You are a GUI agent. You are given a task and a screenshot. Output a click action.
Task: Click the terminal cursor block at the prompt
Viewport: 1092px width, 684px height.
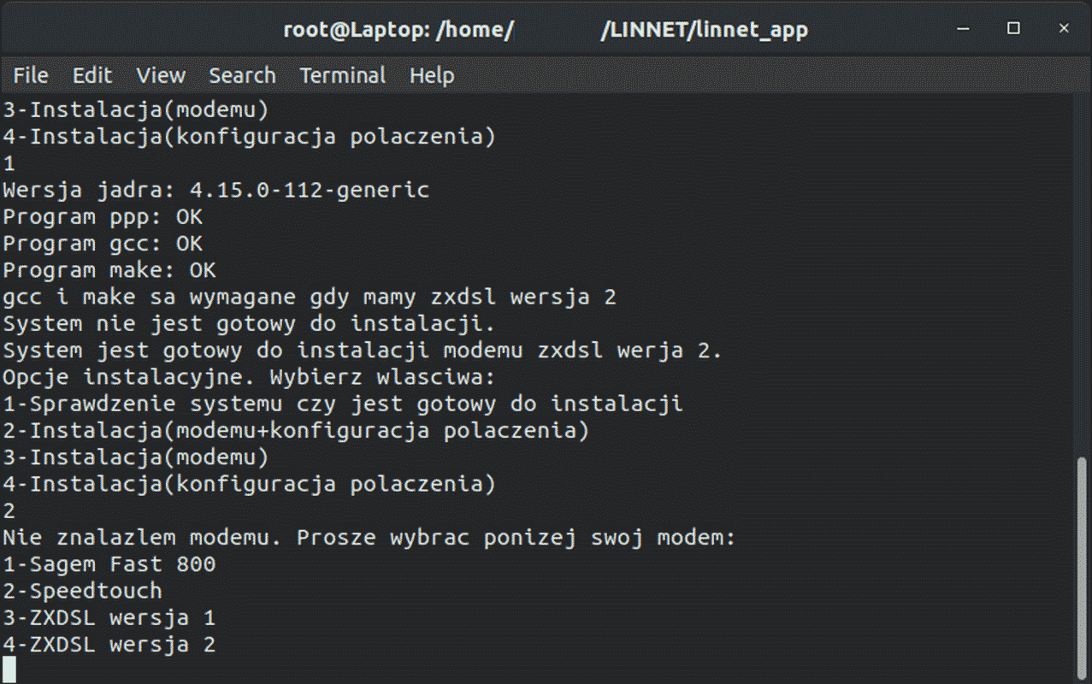tap(9, 669)
